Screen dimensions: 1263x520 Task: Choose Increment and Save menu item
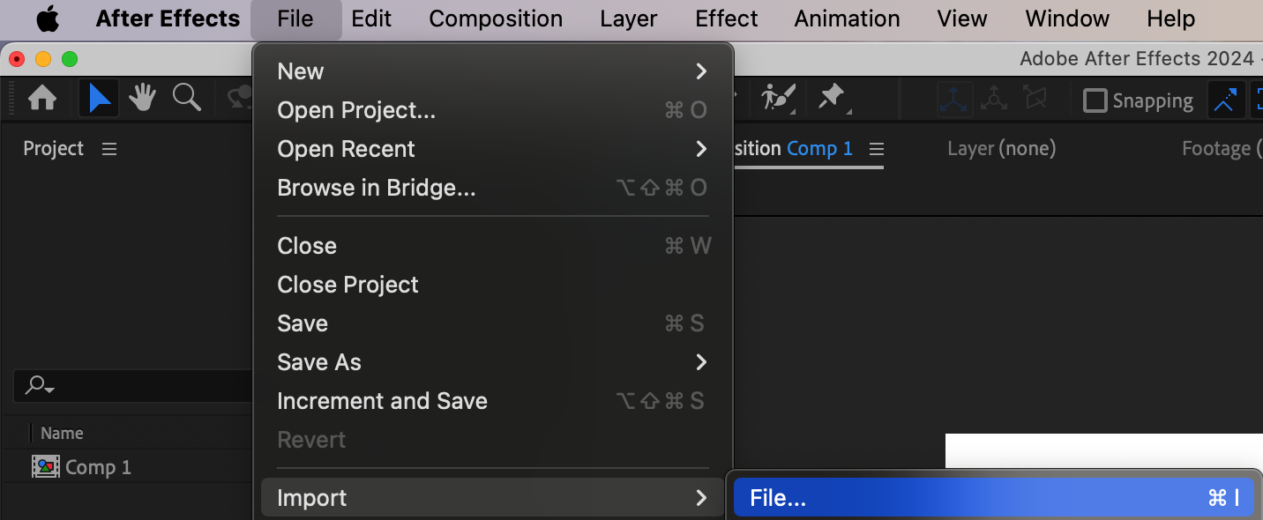click(382, 401)
